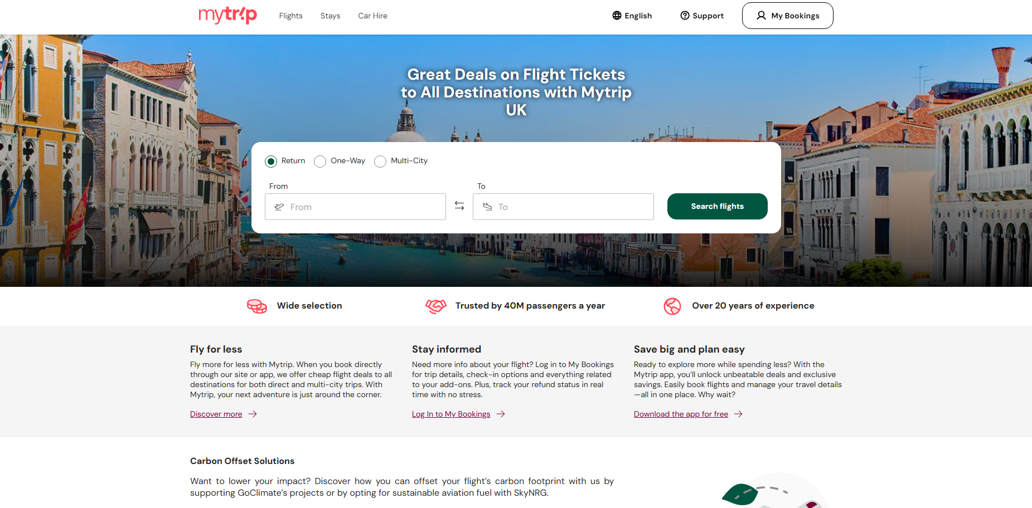The image size is (1032, 508).
Task: Click the arrow beside Log In to My Bookings
Action: 501,414
